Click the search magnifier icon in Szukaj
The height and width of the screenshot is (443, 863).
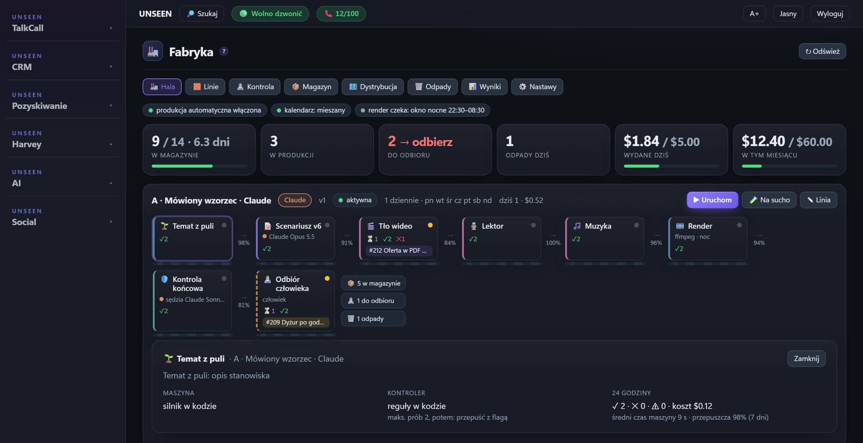(x=190, y=13)
